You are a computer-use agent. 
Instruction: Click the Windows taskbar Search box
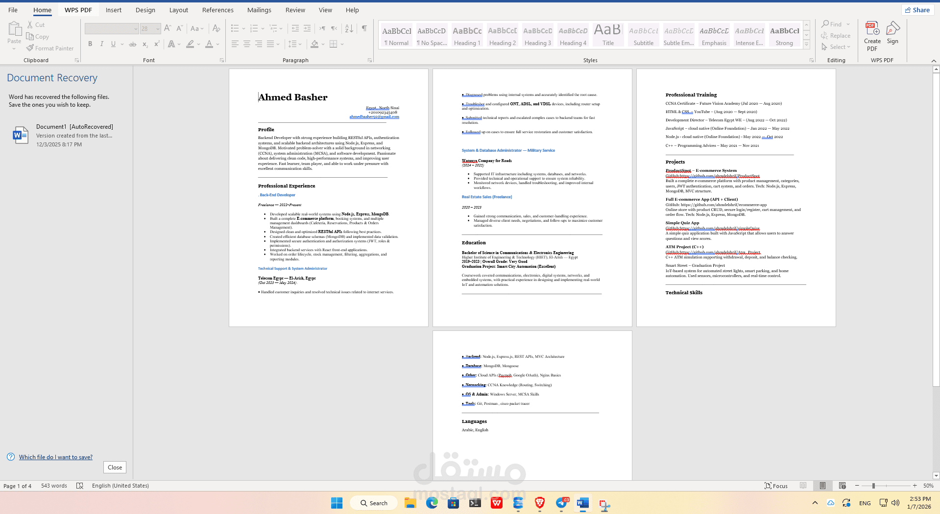[x=374, y=503]
